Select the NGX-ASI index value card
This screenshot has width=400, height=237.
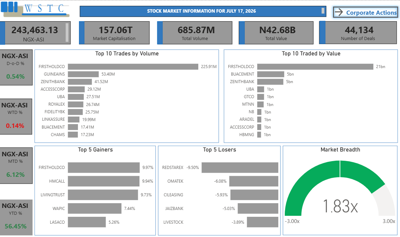[x=35, y=33]
